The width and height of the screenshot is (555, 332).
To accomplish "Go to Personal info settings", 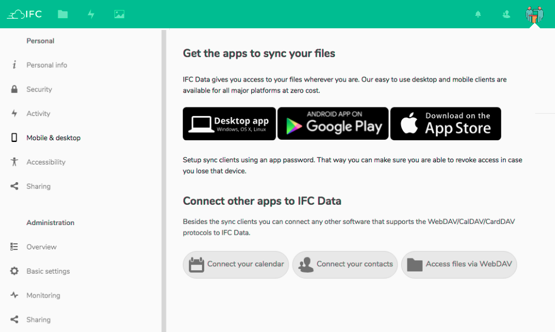I will (x=46, y=65).
